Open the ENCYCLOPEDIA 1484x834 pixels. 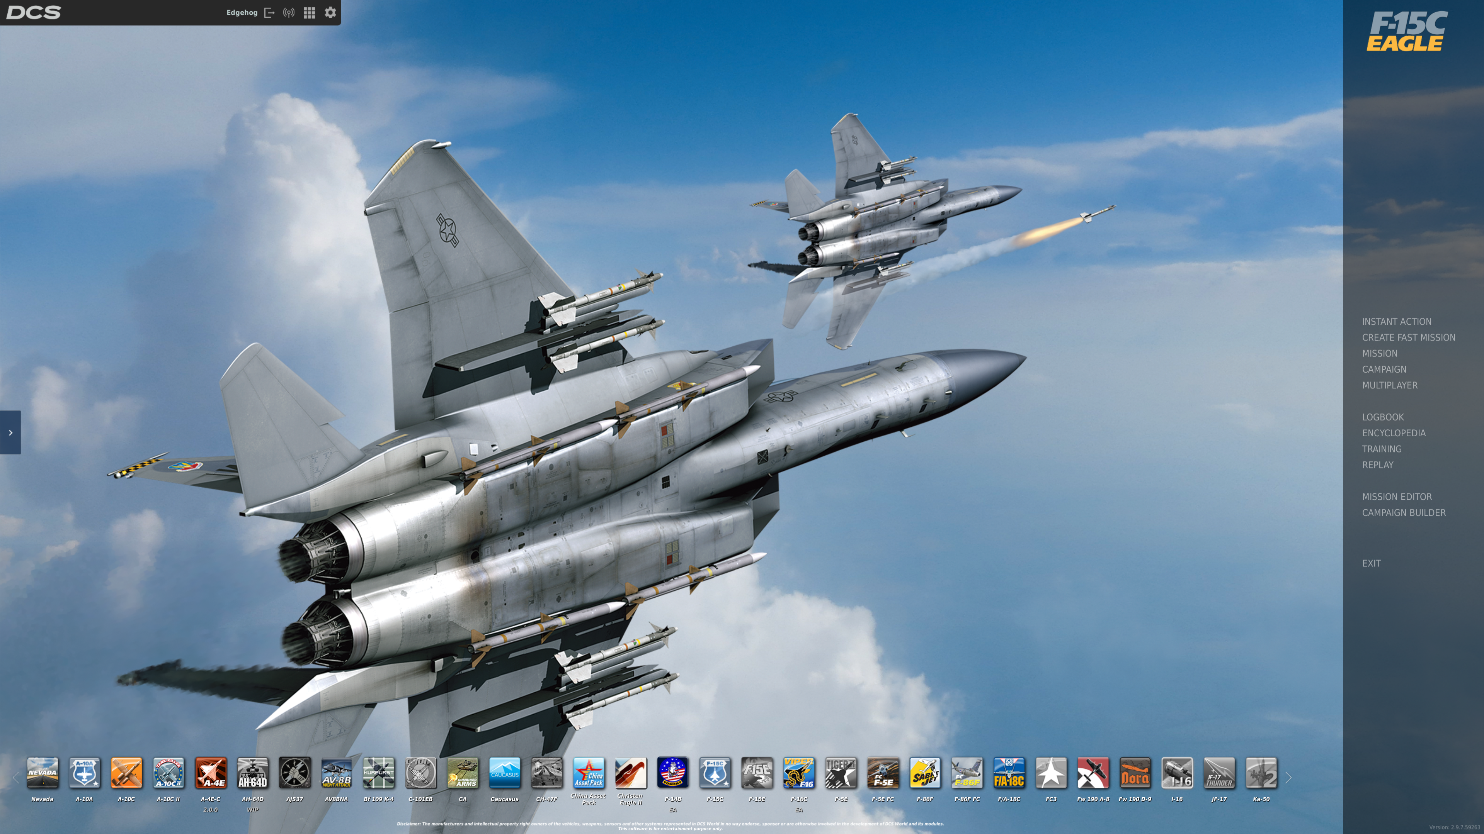pos(1394,433)
